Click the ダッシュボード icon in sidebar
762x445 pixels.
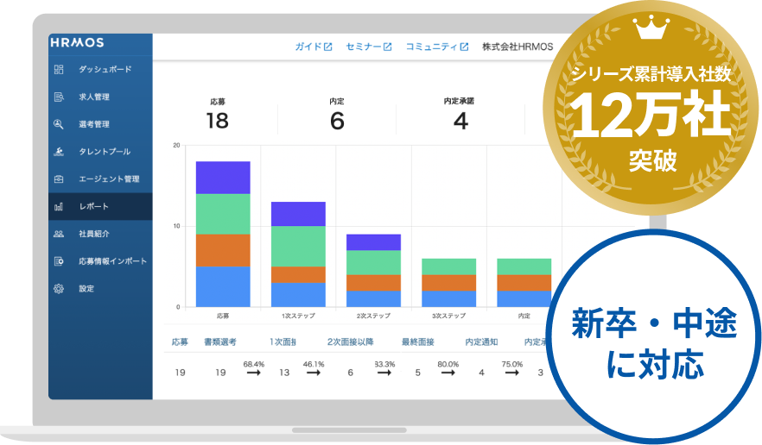pyautogui.click(x=59, y=69)
